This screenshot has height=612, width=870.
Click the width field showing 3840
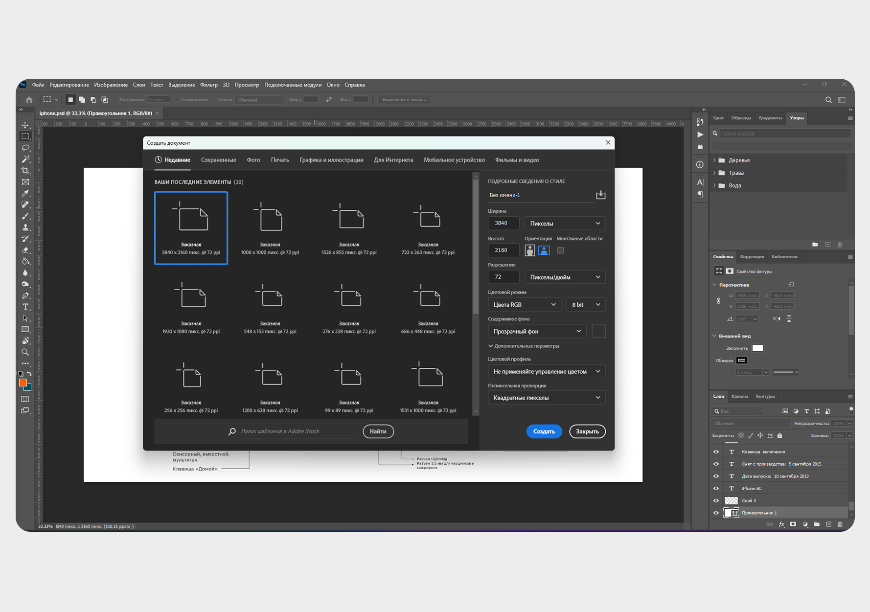(503, 223)
